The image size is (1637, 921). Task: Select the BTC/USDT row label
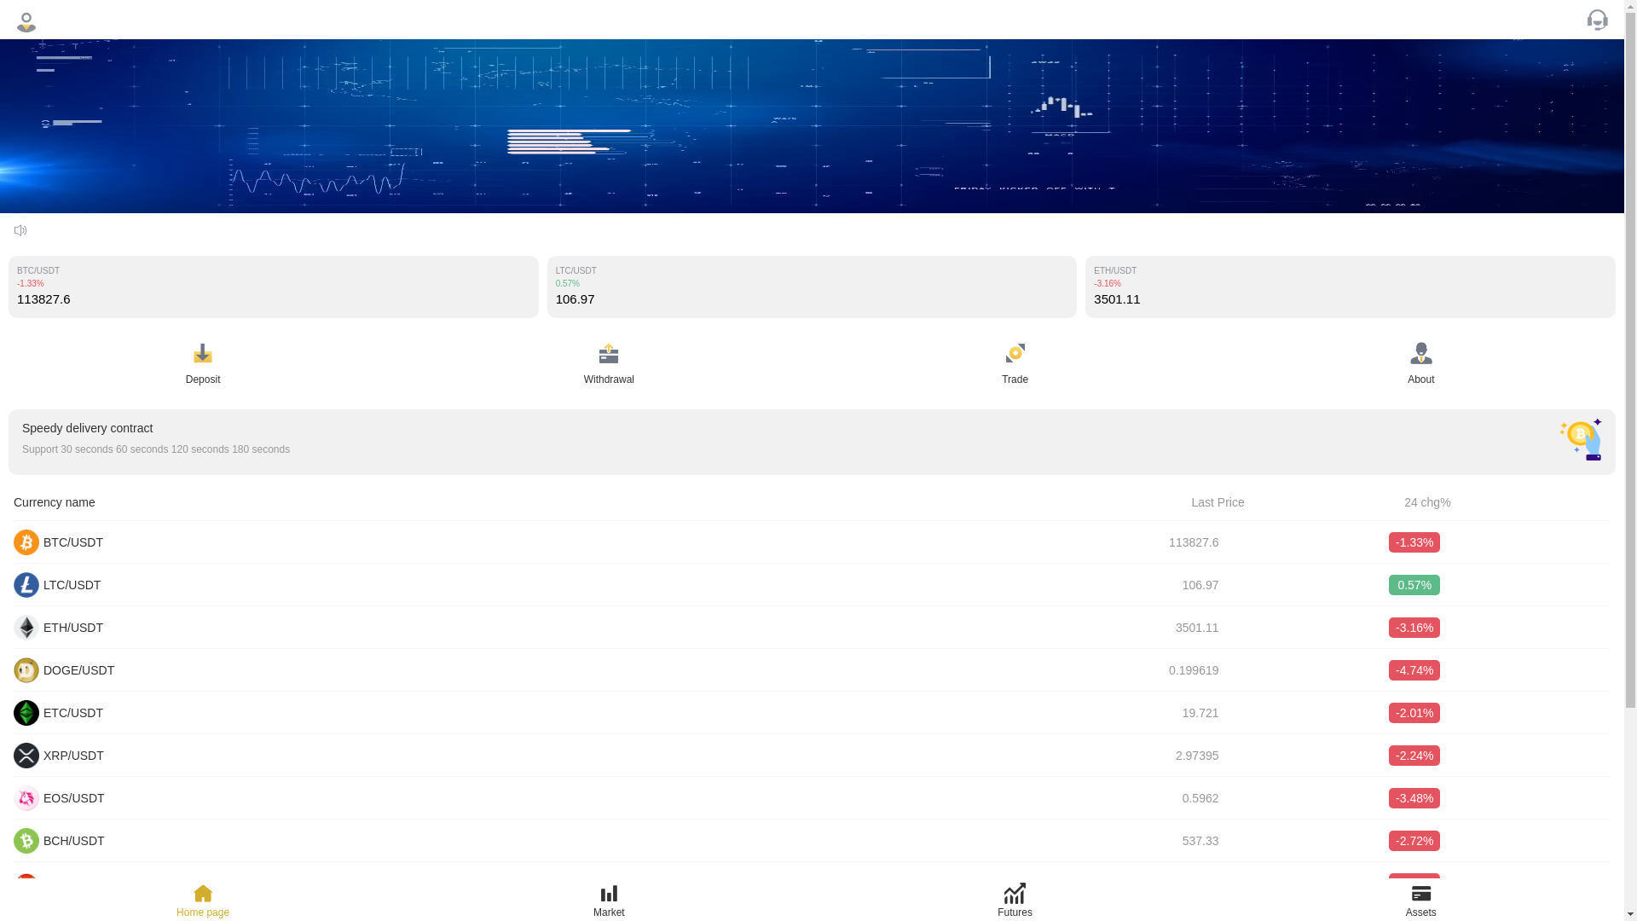point(73,542)
